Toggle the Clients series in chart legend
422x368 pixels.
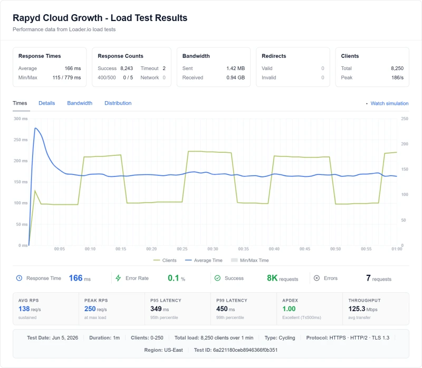pos(165,260)
